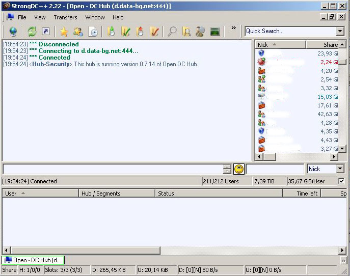Focus the chat message input field
The height and width of the screenshot is (276, 350).
coord(113,169)
